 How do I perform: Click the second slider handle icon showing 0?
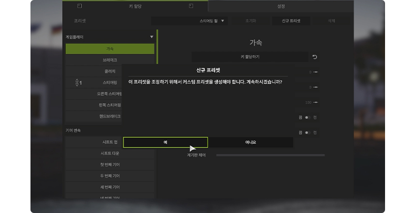315,87
